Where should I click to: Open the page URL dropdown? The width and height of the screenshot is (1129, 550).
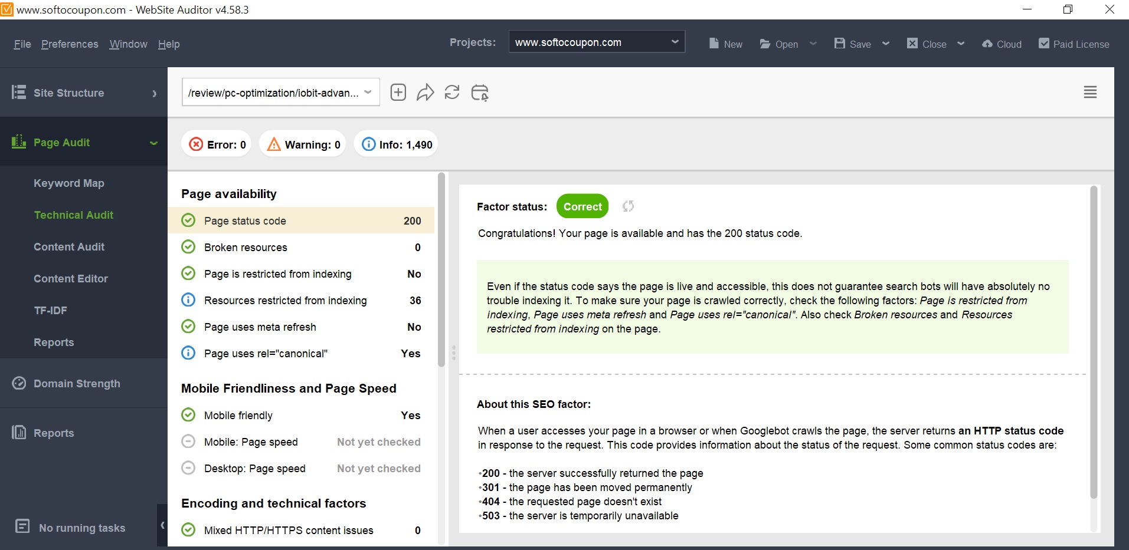pyautogui.click(x=281, y=93)
